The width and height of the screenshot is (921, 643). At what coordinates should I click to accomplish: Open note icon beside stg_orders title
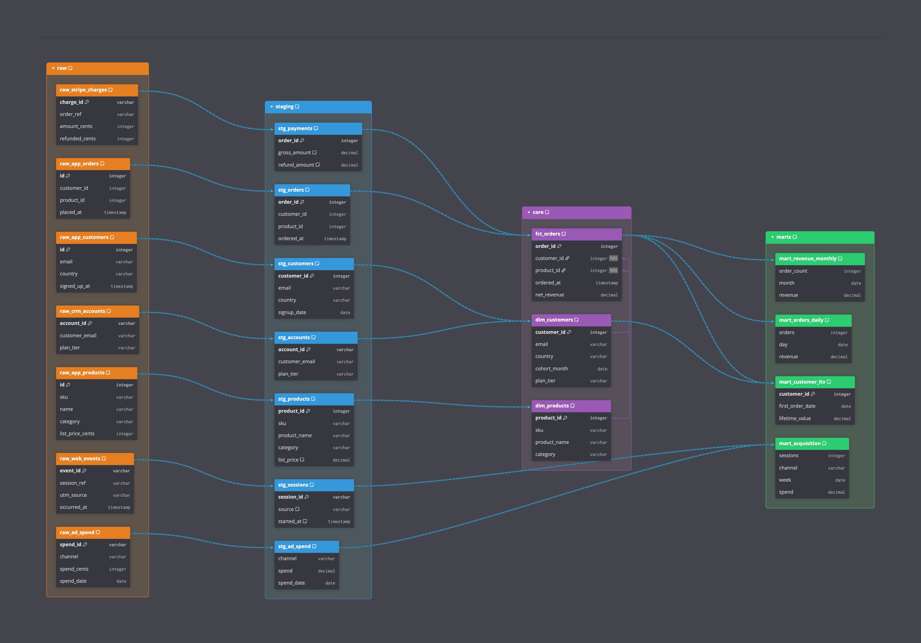[x=307, y=190]
